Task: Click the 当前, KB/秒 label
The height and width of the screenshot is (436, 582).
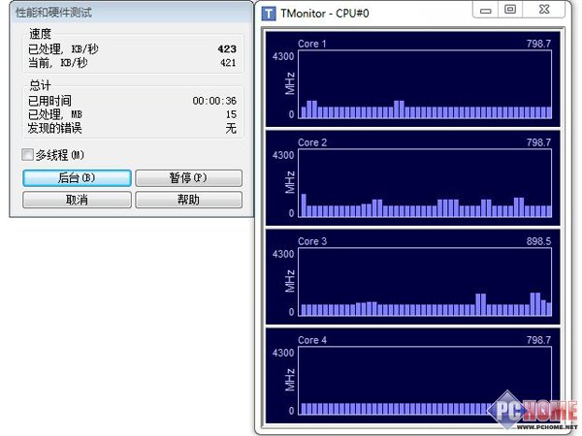Action: [x=57, y=62]
